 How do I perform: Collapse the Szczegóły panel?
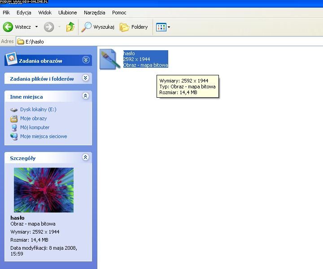[86, 157]
